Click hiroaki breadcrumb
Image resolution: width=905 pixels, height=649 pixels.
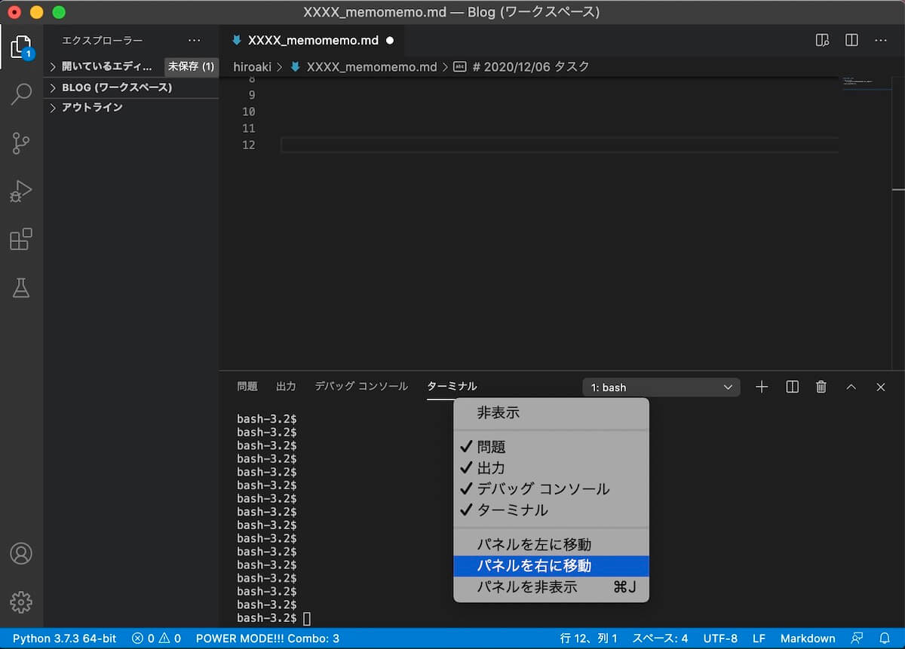[252, 67]
